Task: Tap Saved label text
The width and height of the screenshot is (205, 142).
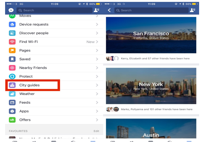Action: point(25,59)
